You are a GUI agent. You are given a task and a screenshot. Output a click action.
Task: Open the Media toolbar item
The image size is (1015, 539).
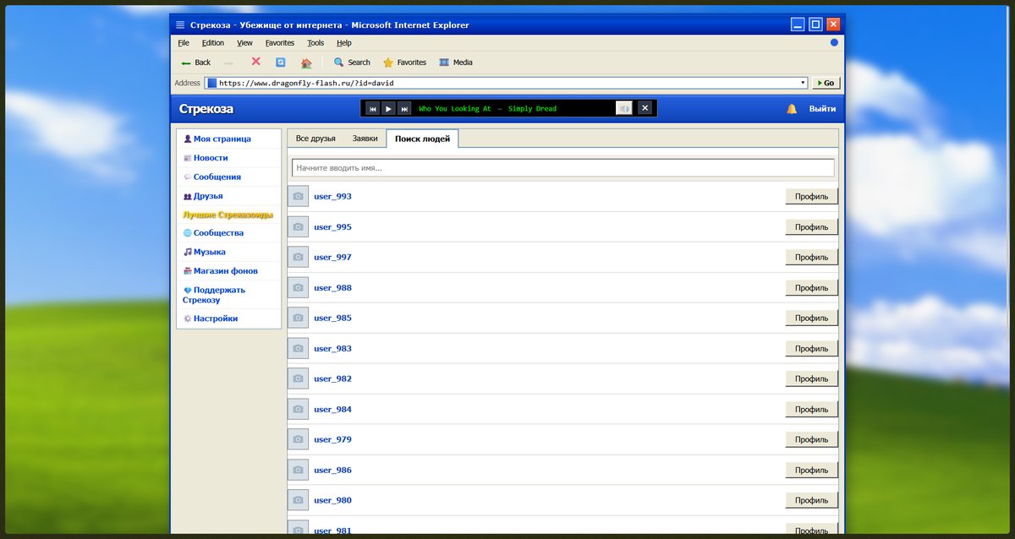pos(456,63)
